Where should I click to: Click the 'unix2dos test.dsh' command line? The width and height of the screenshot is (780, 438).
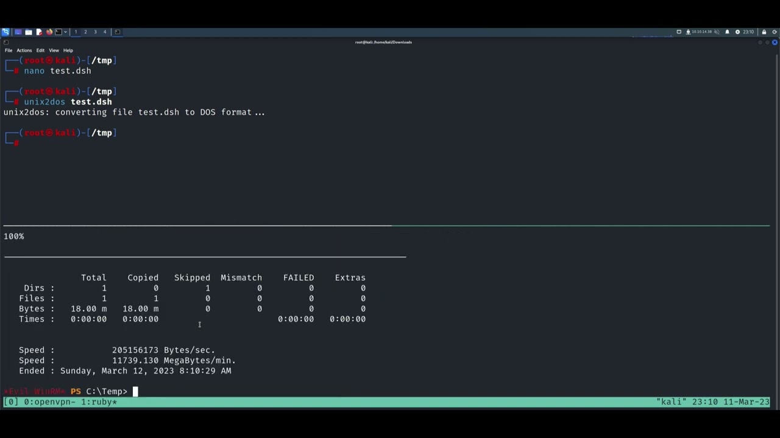68,102
